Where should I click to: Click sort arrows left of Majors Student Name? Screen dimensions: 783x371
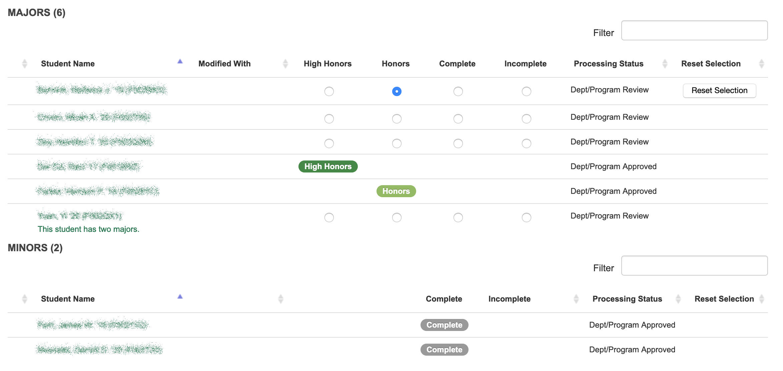[x=24, y=64]
